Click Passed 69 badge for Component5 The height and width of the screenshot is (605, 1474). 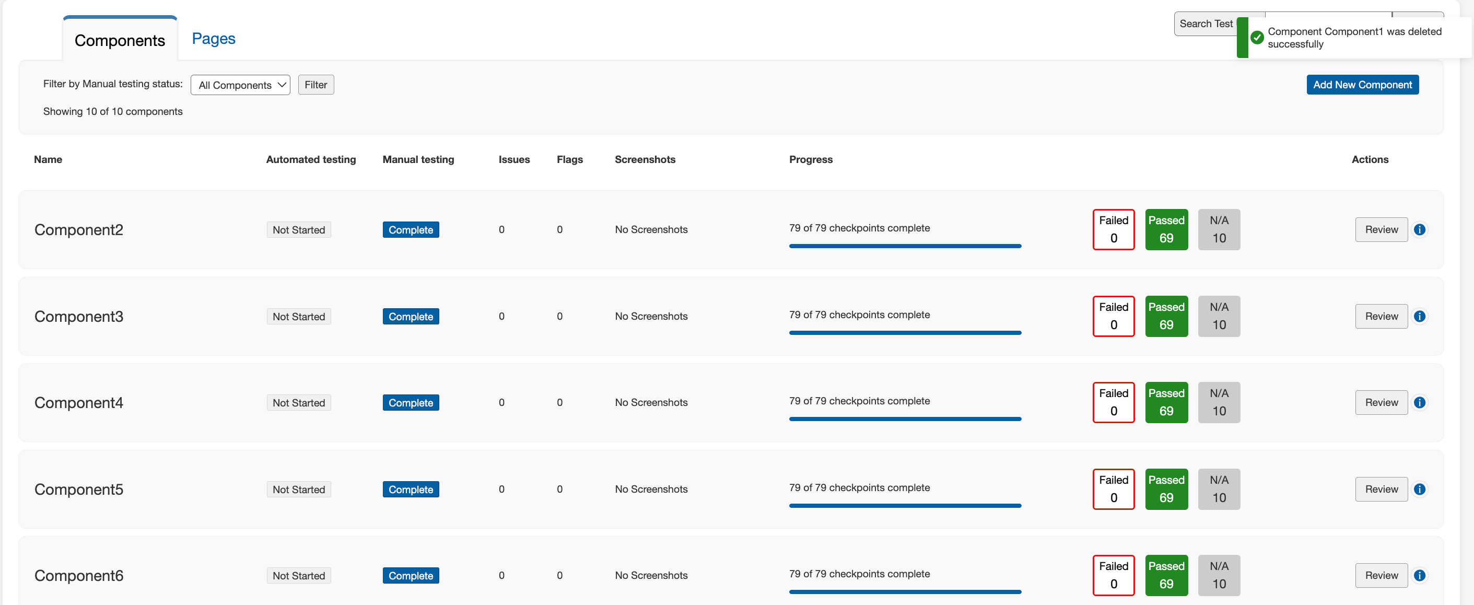(x=1166, y=490)
